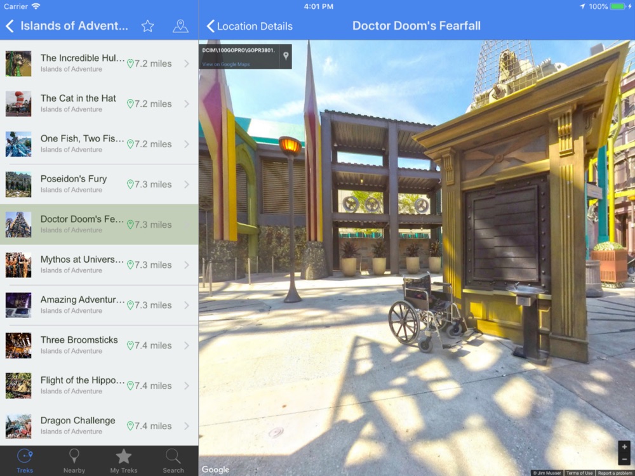Viewport: 635px width, 476px height.
Task: Open The Incredible Hulk thumbnail
Action: coord(18,63)
